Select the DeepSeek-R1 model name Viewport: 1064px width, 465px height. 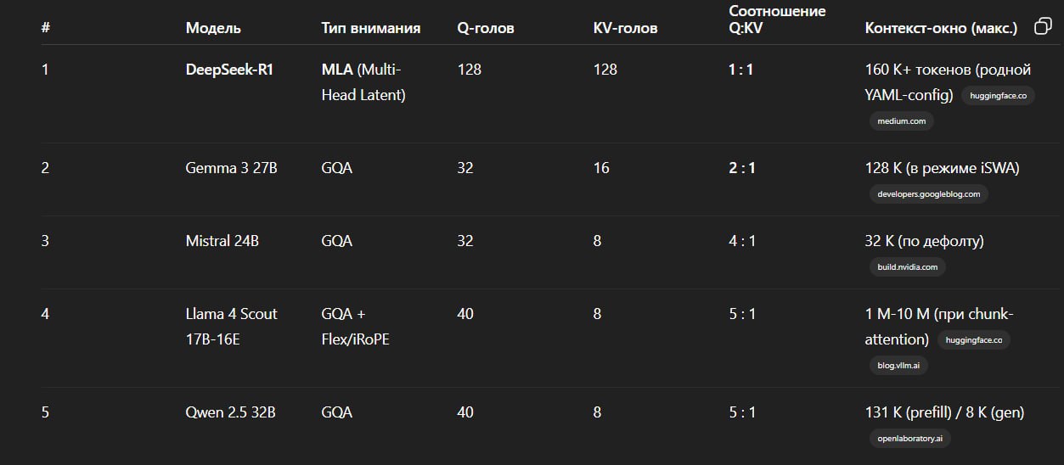click(229, 70)
